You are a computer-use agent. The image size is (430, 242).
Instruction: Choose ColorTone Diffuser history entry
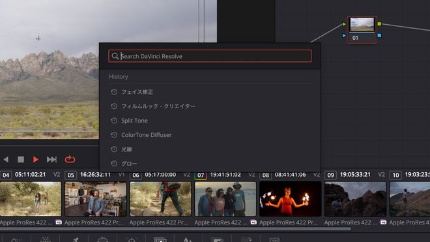pyautogui.click(x=146, y=135)
